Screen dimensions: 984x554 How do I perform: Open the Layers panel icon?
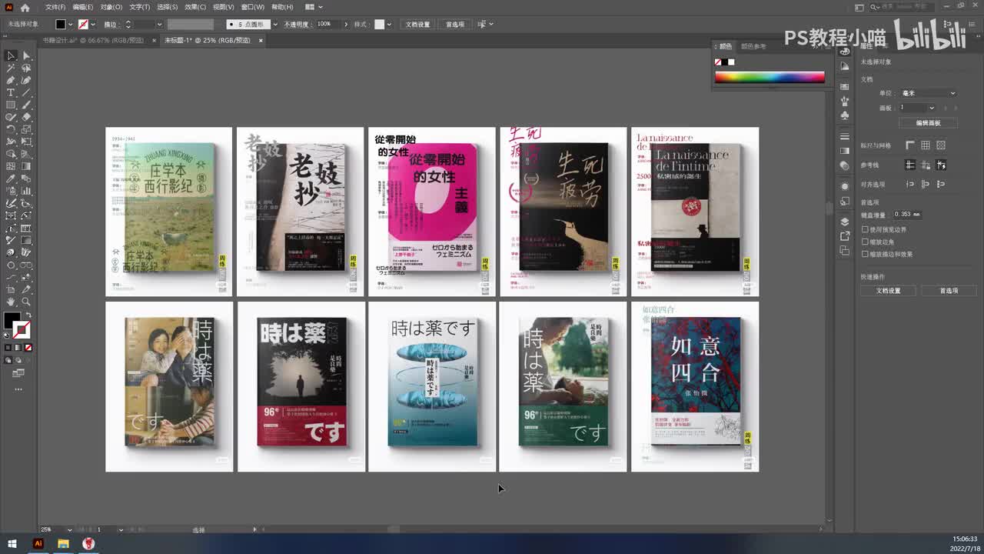(x=845, y=222)
